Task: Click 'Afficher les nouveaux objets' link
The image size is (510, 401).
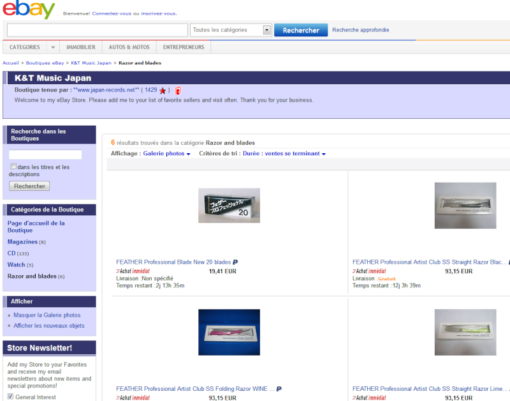Action: (49, 326)
